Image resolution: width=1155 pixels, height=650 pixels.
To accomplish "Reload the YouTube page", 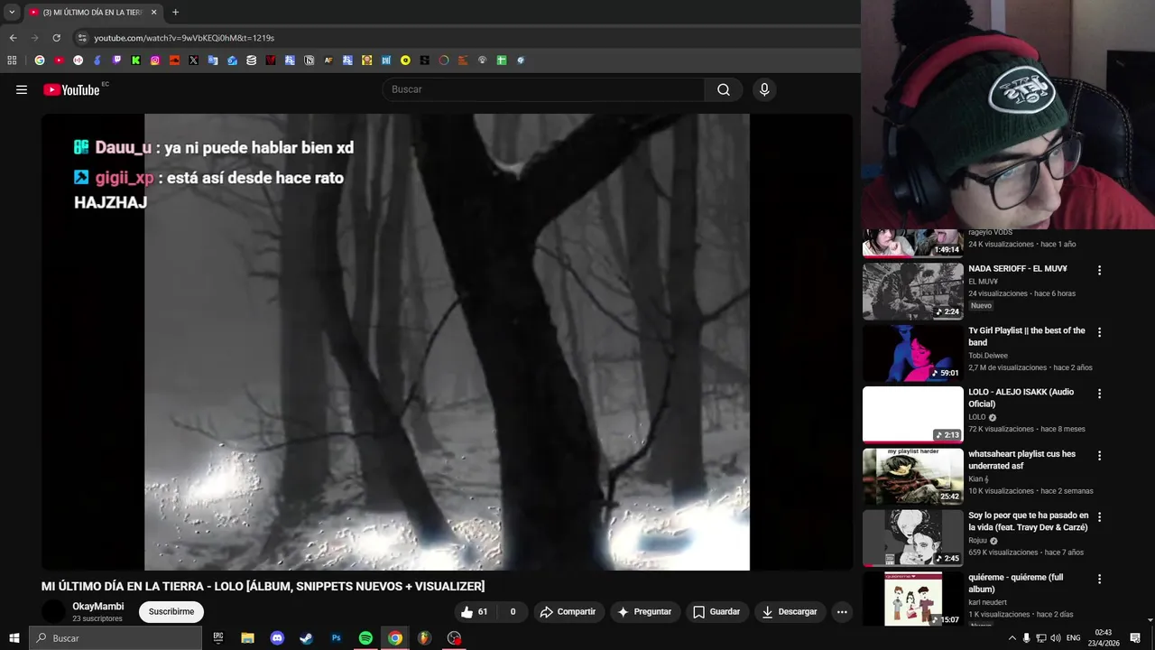I will click(56, 38).
